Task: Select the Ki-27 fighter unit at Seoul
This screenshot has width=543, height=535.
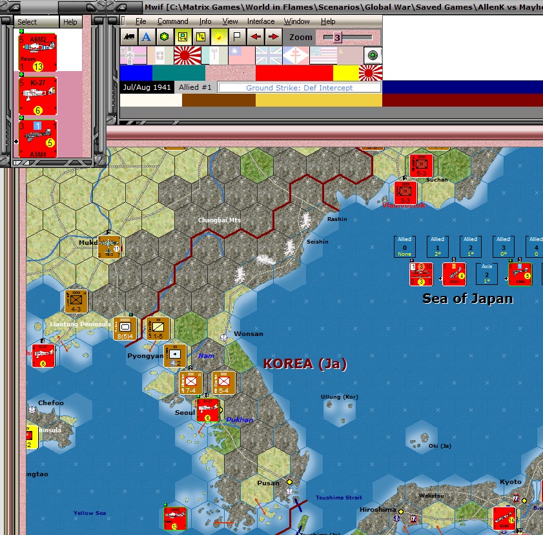Action: 208,410
